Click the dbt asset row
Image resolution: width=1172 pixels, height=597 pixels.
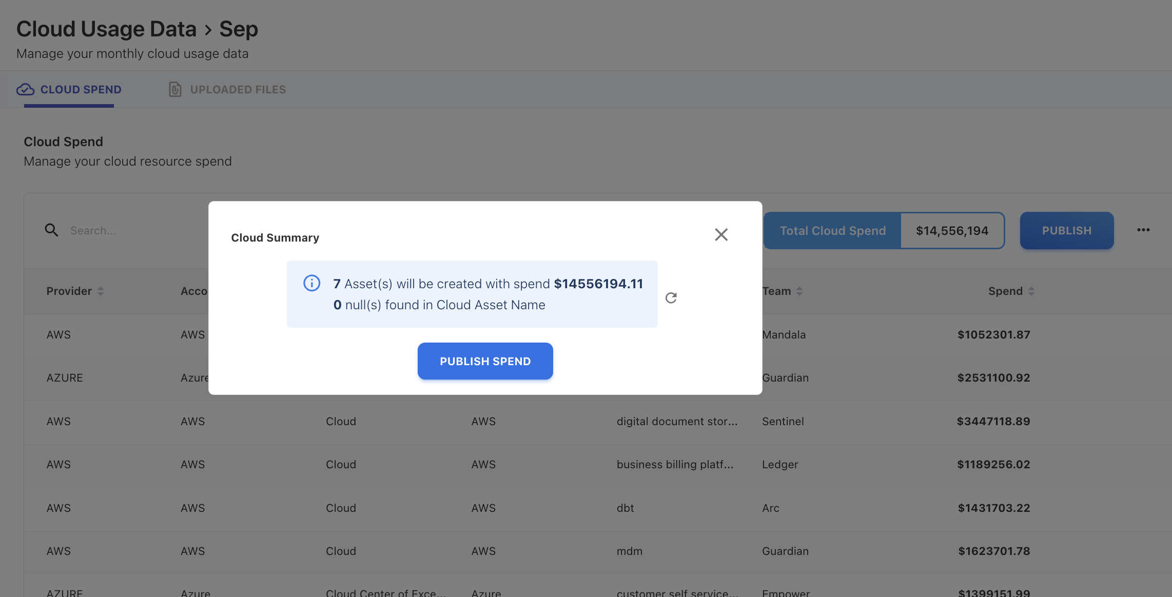click(x=625, y=508)
